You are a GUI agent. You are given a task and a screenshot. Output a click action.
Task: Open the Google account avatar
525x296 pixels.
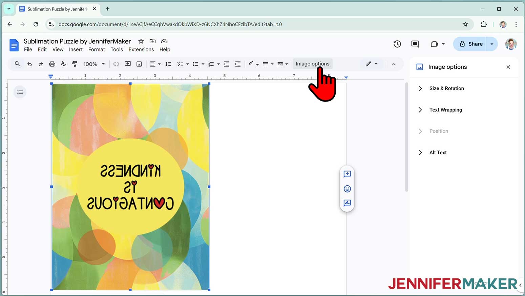[511, 44]
